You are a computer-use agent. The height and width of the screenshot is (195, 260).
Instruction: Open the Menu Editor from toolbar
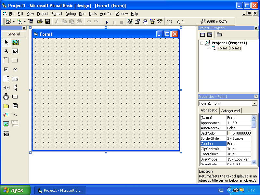tap(31, 21)
